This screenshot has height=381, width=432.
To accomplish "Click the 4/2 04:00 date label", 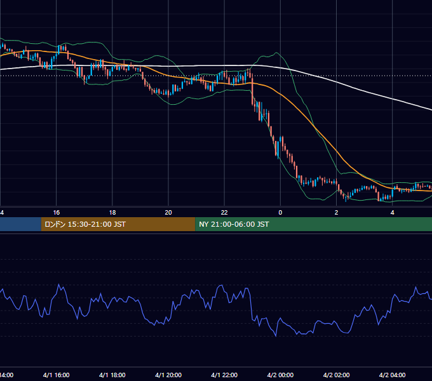I will (393, 375).
